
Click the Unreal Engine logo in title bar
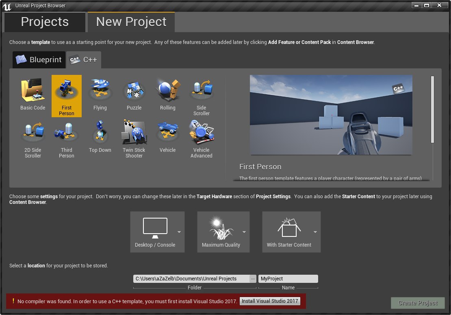coord(7,7)
